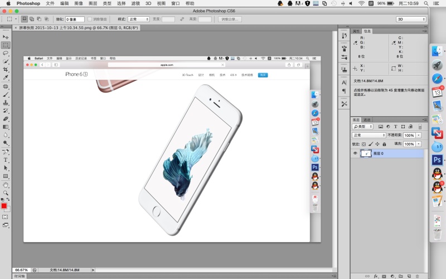446x279 pixels.
Task: Toggle lock all padlock icon
Action: [384, 144]
